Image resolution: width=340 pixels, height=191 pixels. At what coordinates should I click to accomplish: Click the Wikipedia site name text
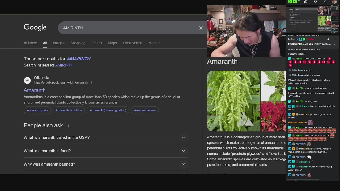point(41,78)
